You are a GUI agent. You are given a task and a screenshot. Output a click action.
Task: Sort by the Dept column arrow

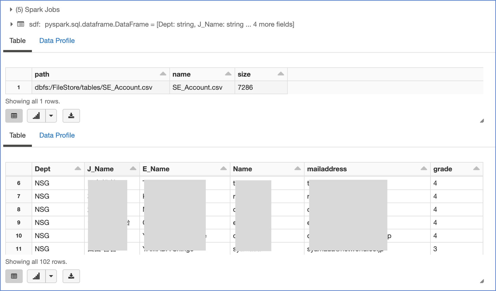point(78,169)
